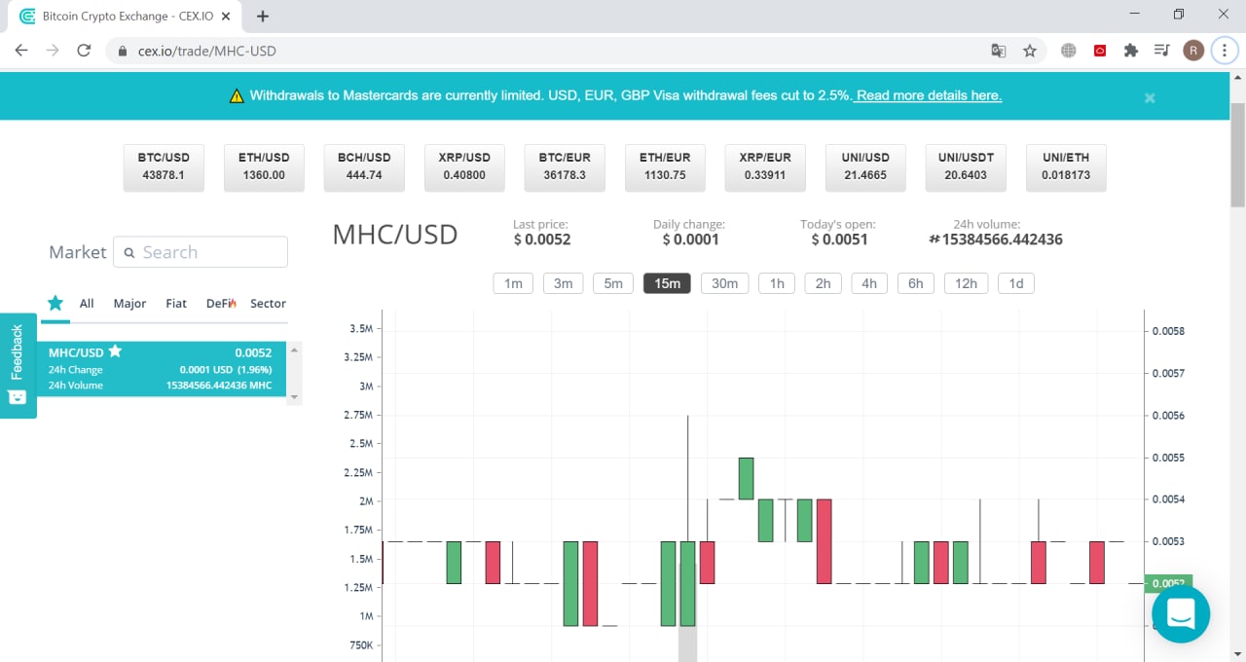
Task: Open the Fiat market tab
Action: [176, 303]
